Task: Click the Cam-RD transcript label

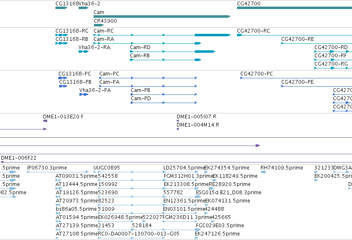Action: 140,47
